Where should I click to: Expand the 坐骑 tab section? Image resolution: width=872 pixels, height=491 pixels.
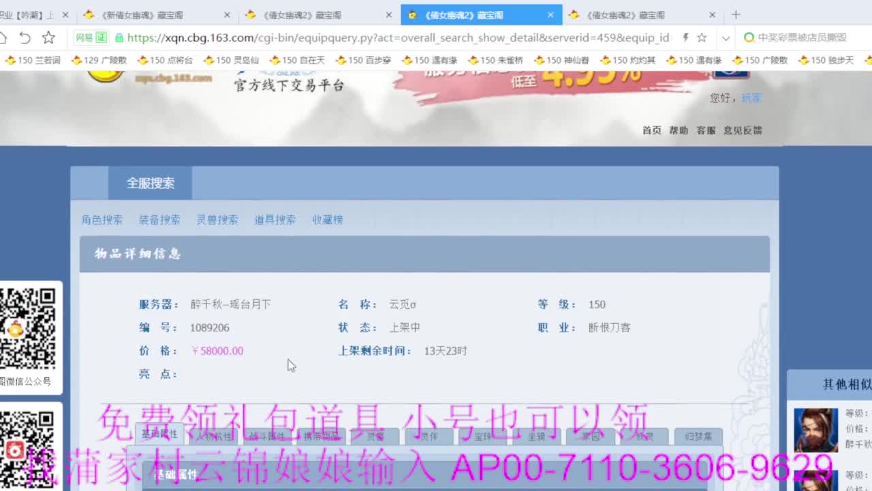[536, 436]
